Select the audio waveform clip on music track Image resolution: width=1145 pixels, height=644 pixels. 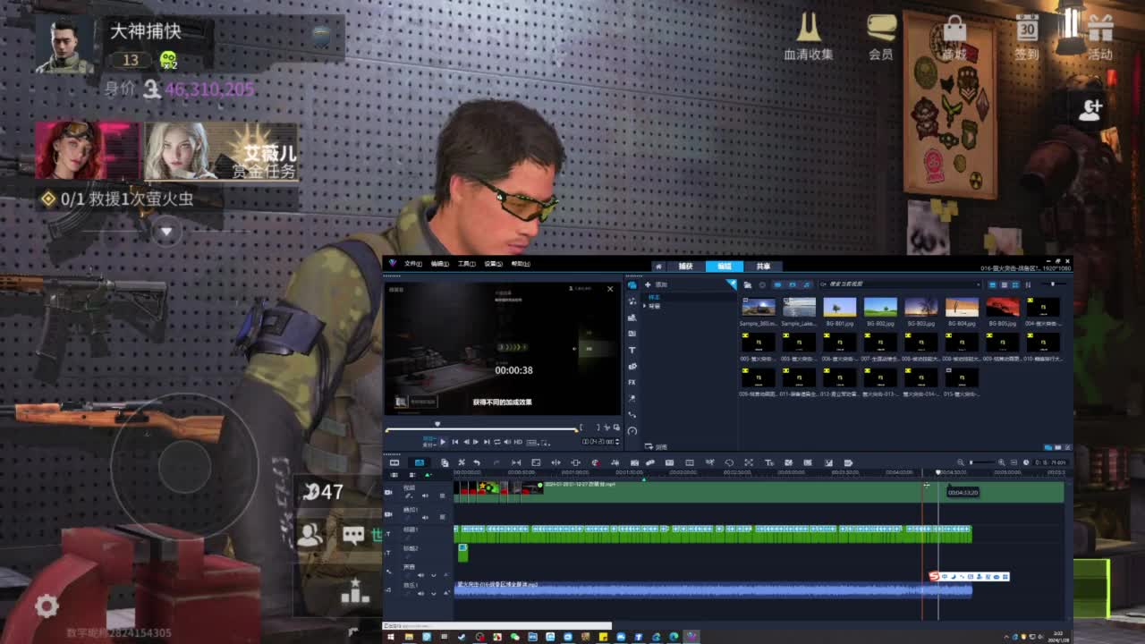[713, 589]
